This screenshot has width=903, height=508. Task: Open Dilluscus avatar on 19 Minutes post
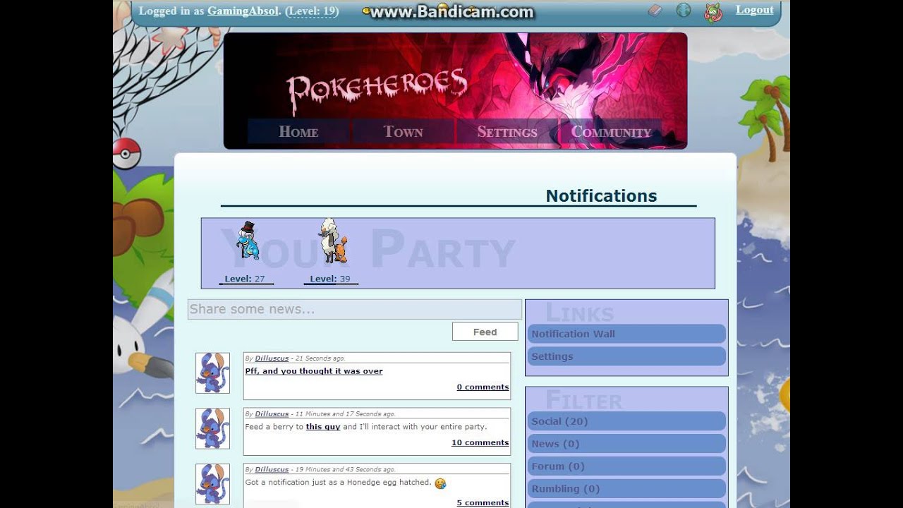tap(212, 483)
